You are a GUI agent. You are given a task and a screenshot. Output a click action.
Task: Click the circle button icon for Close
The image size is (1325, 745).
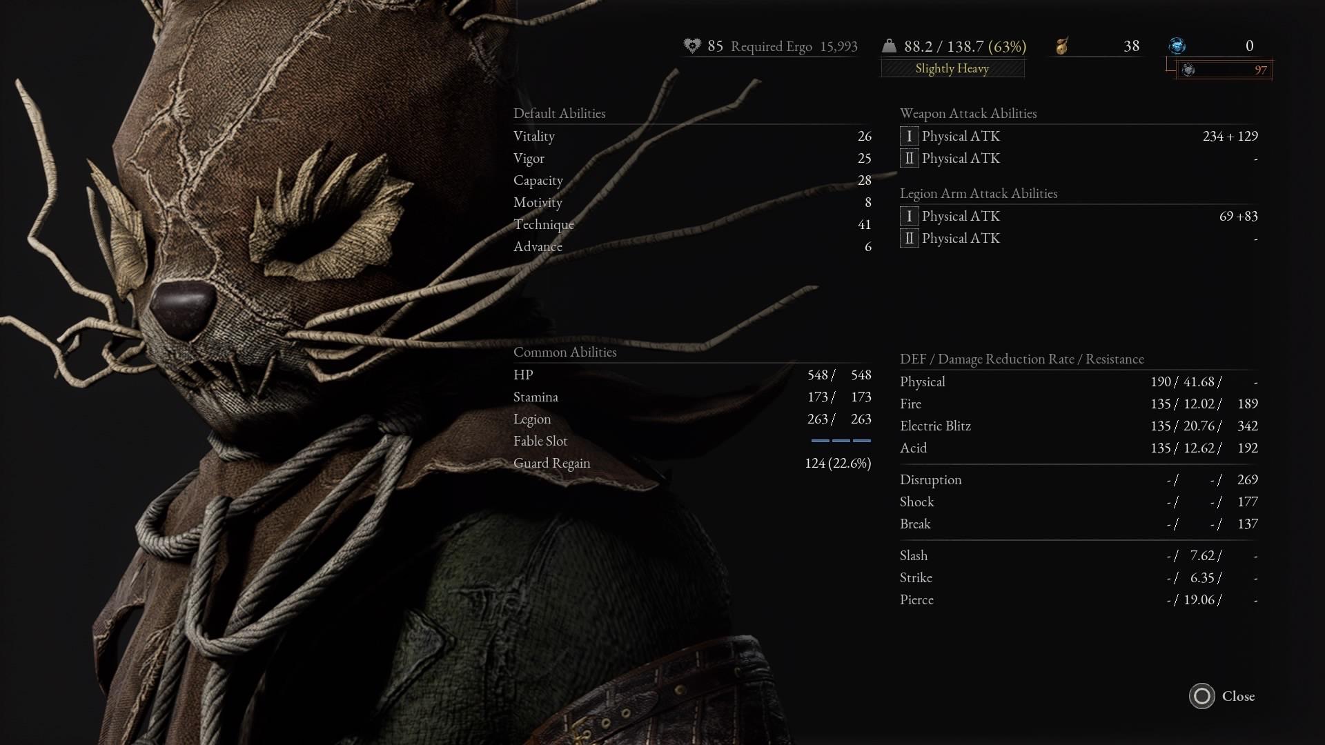click(x=1201, y=696)
